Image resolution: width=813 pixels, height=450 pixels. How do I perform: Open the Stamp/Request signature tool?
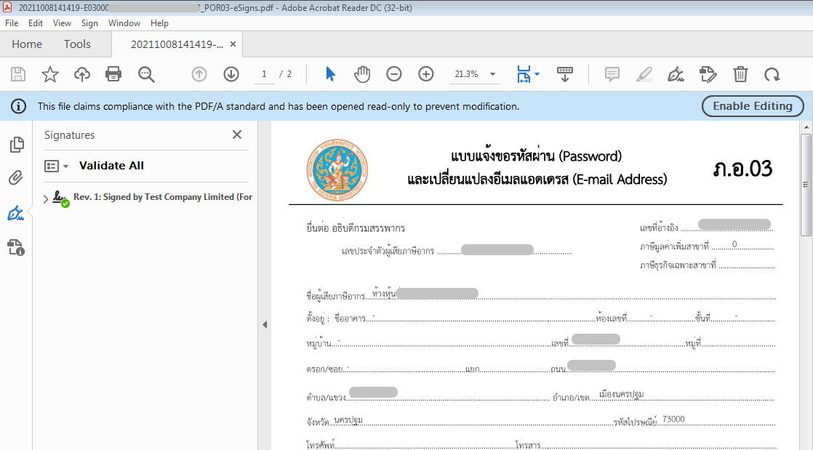coord(708,74)
